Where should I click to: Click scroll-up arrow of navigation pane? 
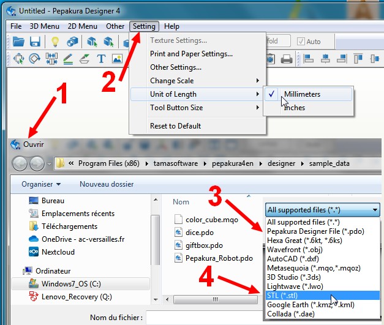[x=156, y=200]
